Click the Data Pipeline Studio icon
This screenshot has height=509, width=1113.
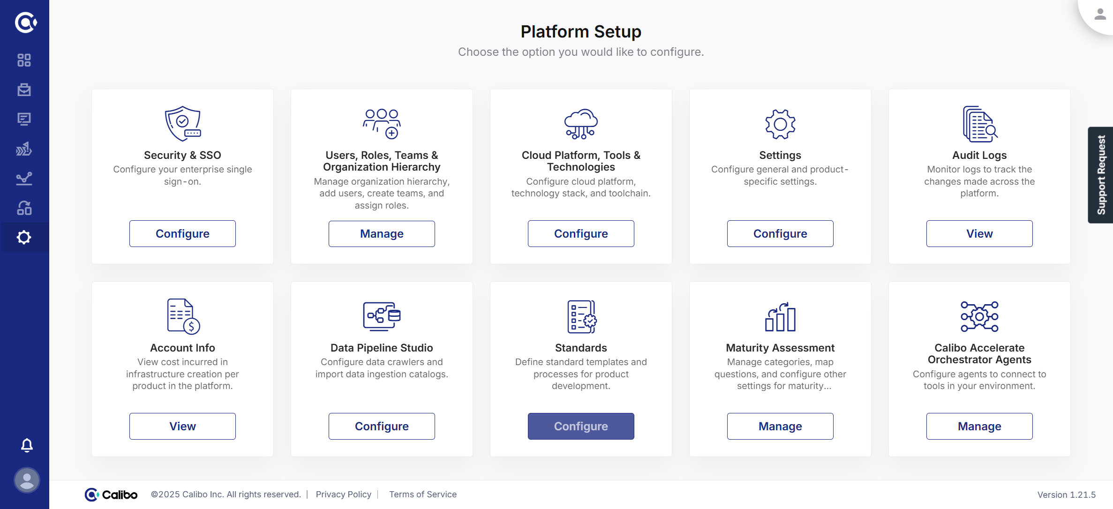point(382,316)
